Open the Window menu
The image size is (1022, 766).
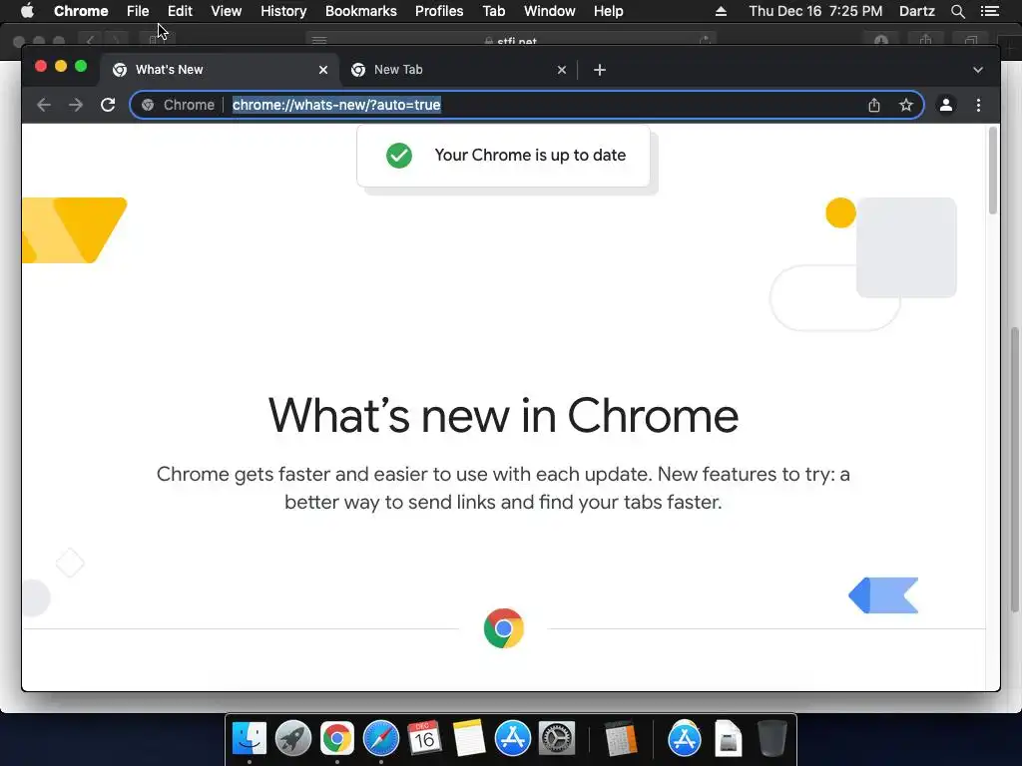(x=550, y=11)
